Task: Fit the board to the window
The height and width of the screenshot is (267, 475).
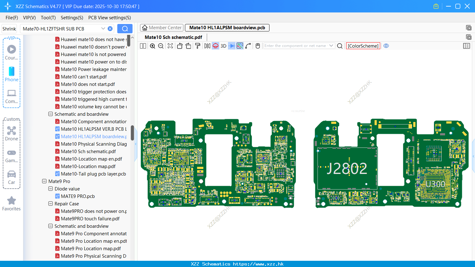Action: (x=170, y=46)
